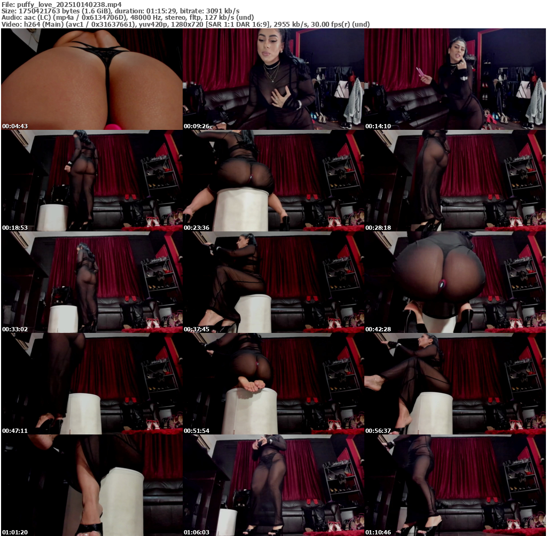Click the thumbnail stamped 01:01:20
Image resolution: width=547 pixels, height=536 pixels.
click(92, 485)
